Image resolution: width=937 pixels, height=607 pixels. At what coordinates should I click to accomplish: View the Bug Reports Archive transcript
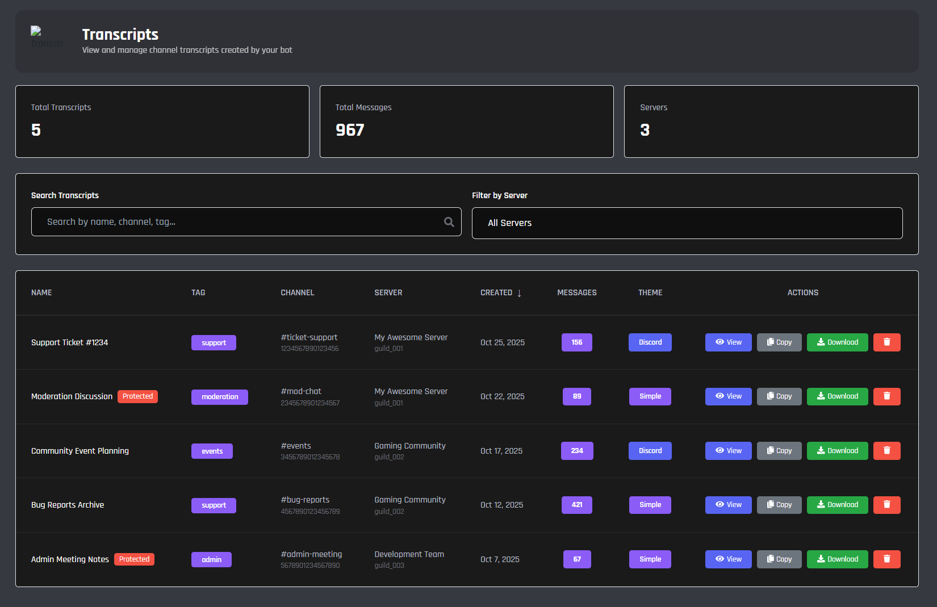[x=728, y=505]
